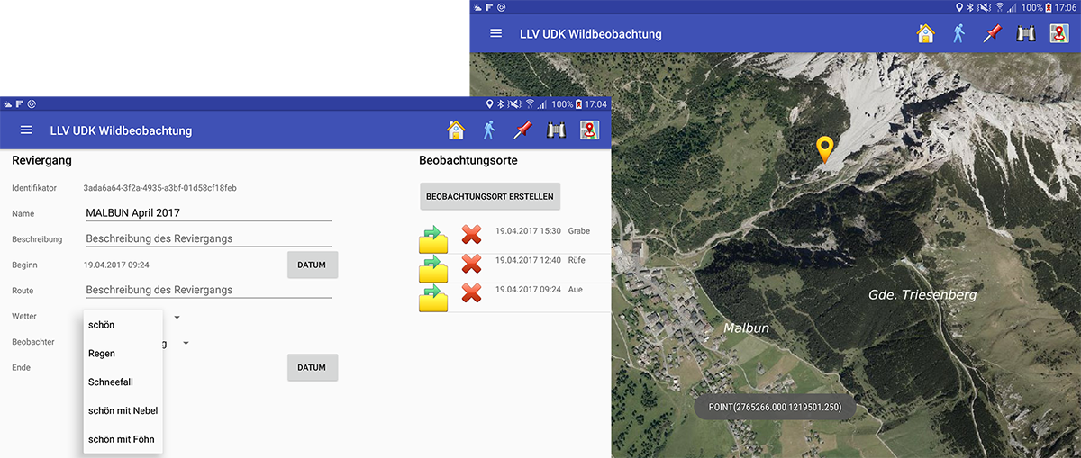
Task: Click the walking person icon in the map window
Action: 958,33
